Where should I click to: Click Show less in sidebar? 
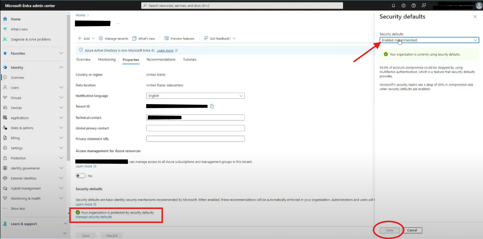tap(18, 209)
